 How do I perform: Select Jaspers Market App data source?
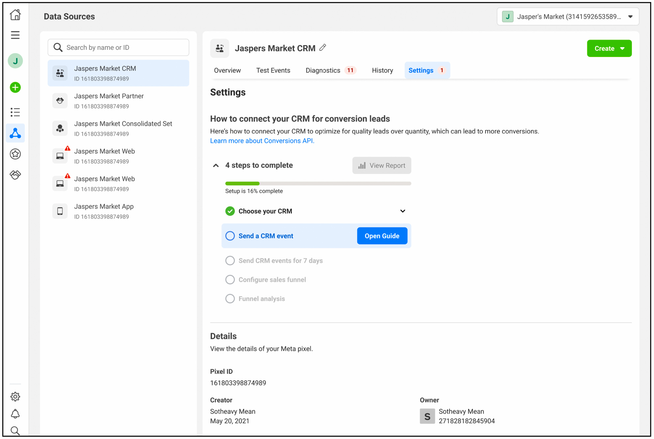coord(119,211)
